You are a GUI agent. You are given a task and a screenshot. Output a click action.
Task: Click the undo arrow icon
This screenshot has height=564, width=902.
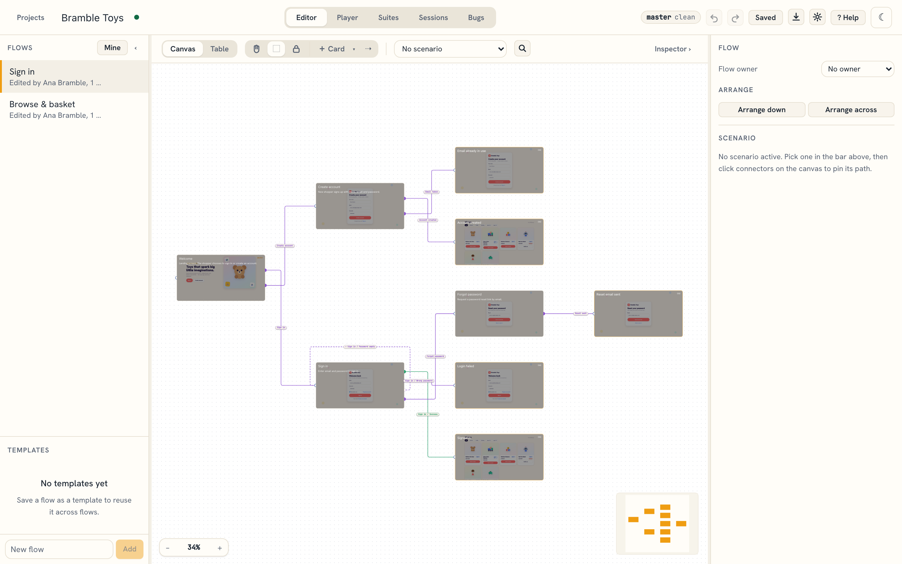(714, 18)
